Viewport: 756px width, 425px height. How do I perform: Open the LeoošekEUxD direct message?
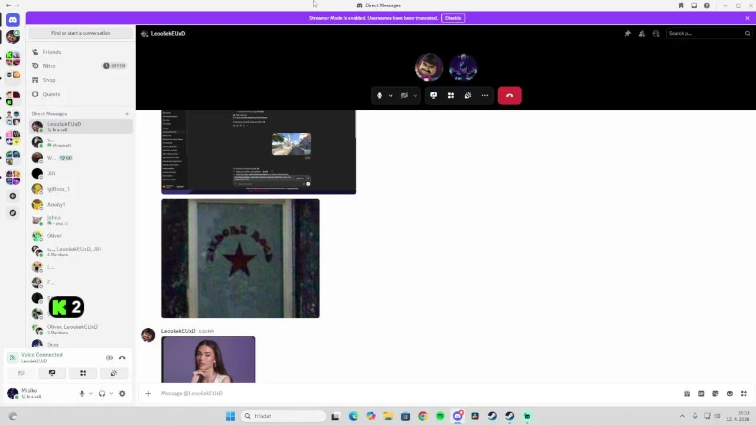(x=80, y=126)
